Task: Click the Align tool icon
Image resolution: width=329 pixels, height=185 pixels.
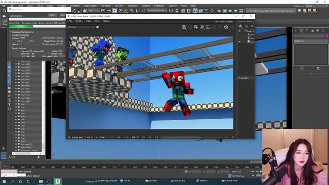Action: coord(177,10)
